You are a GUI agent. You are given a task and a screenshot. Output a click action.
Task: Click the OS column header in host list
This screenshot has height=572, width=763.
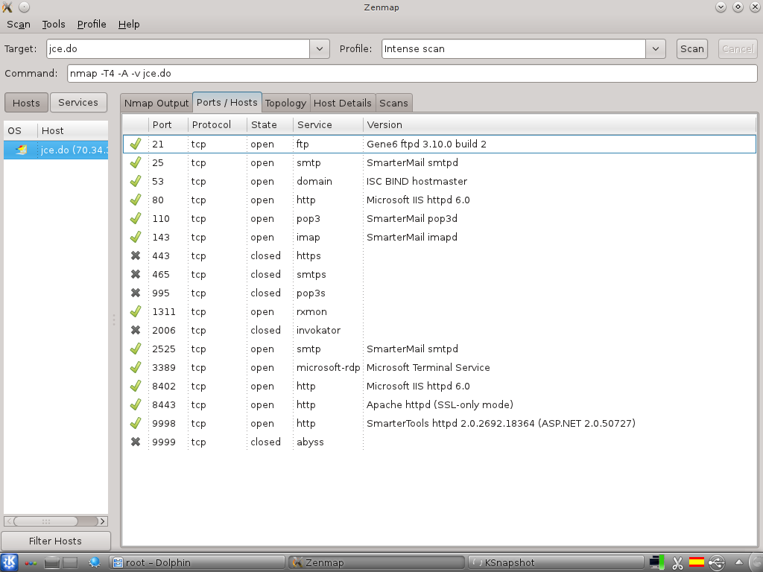[x=20, y=130]
